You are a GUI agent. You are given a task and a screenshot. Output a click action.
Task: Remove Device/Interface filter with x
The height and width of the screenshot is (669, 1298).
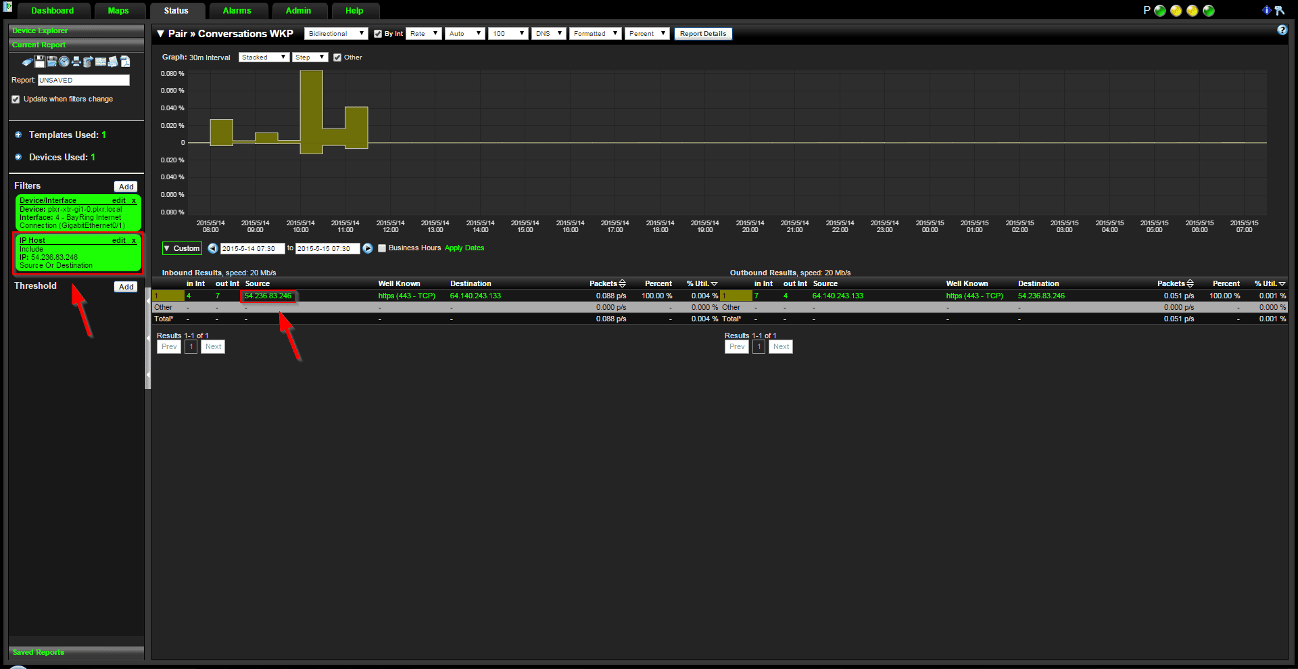134,200
